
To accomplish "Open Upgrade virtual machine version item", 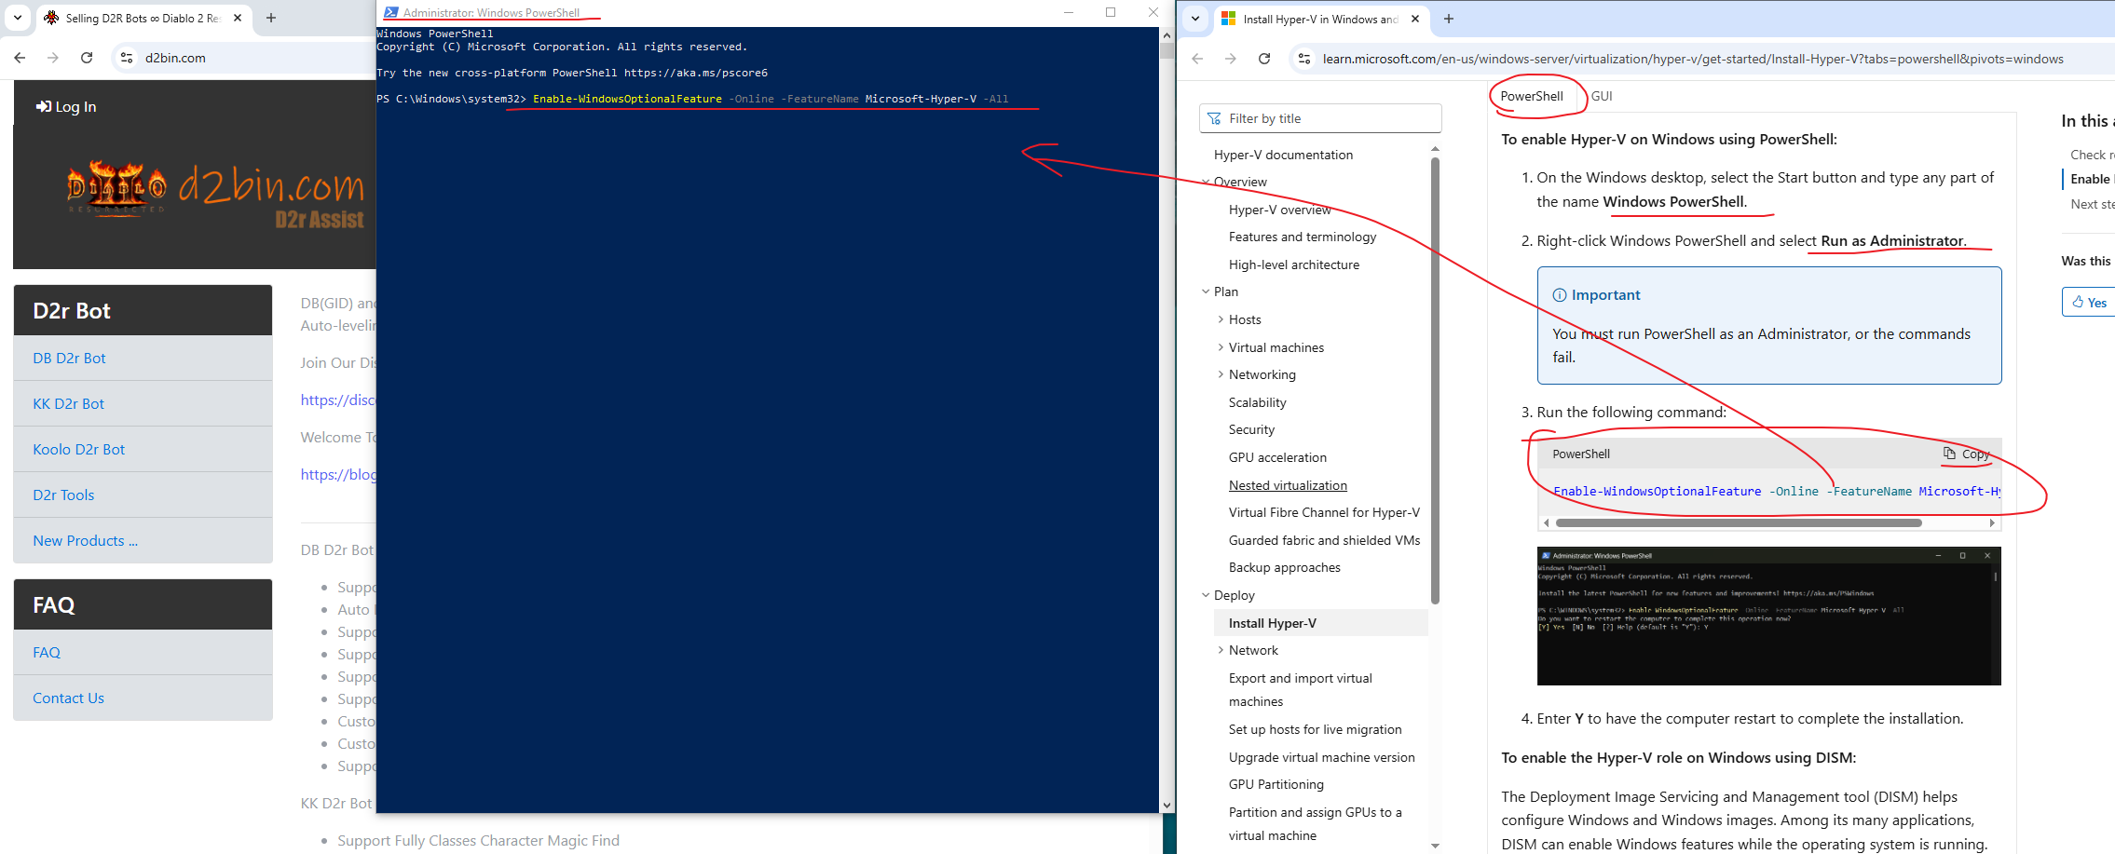I will click(x=1321, y=757).
